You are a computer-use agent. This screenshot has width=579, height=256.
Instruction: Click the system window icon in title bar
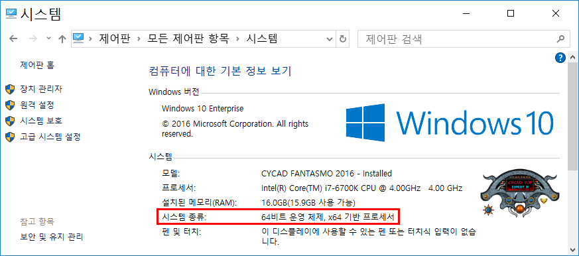[11, 14]
